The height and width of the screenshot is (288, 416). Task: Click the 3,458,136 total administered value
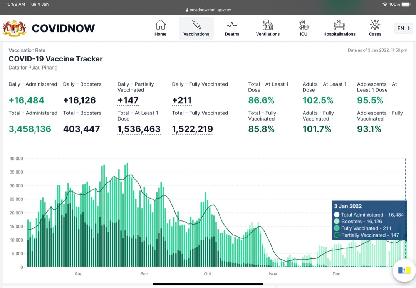point(30,129)
